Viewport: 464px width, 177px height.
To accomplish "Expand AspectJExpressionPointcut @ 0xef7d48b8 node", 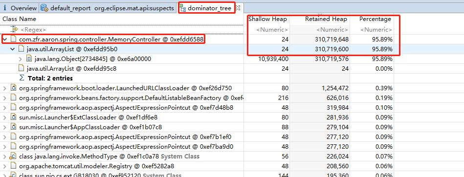I will [5, 108].
